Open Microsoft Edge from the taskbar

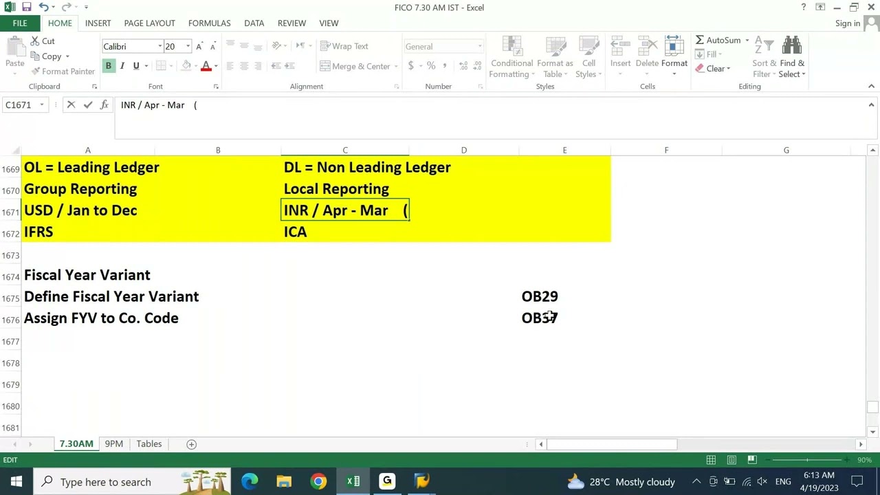(250, 481)
